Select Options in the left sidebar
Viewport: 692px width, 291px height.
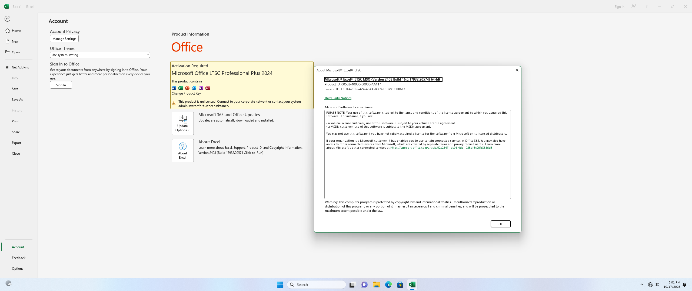click(18, 268)
